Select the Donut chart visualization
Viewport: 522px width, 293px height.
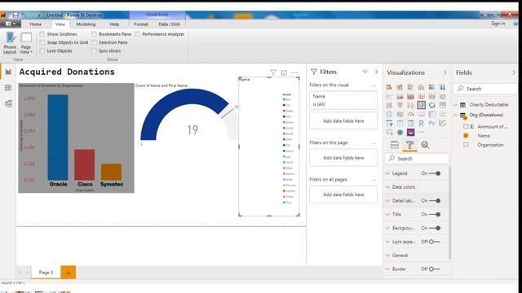431,105
